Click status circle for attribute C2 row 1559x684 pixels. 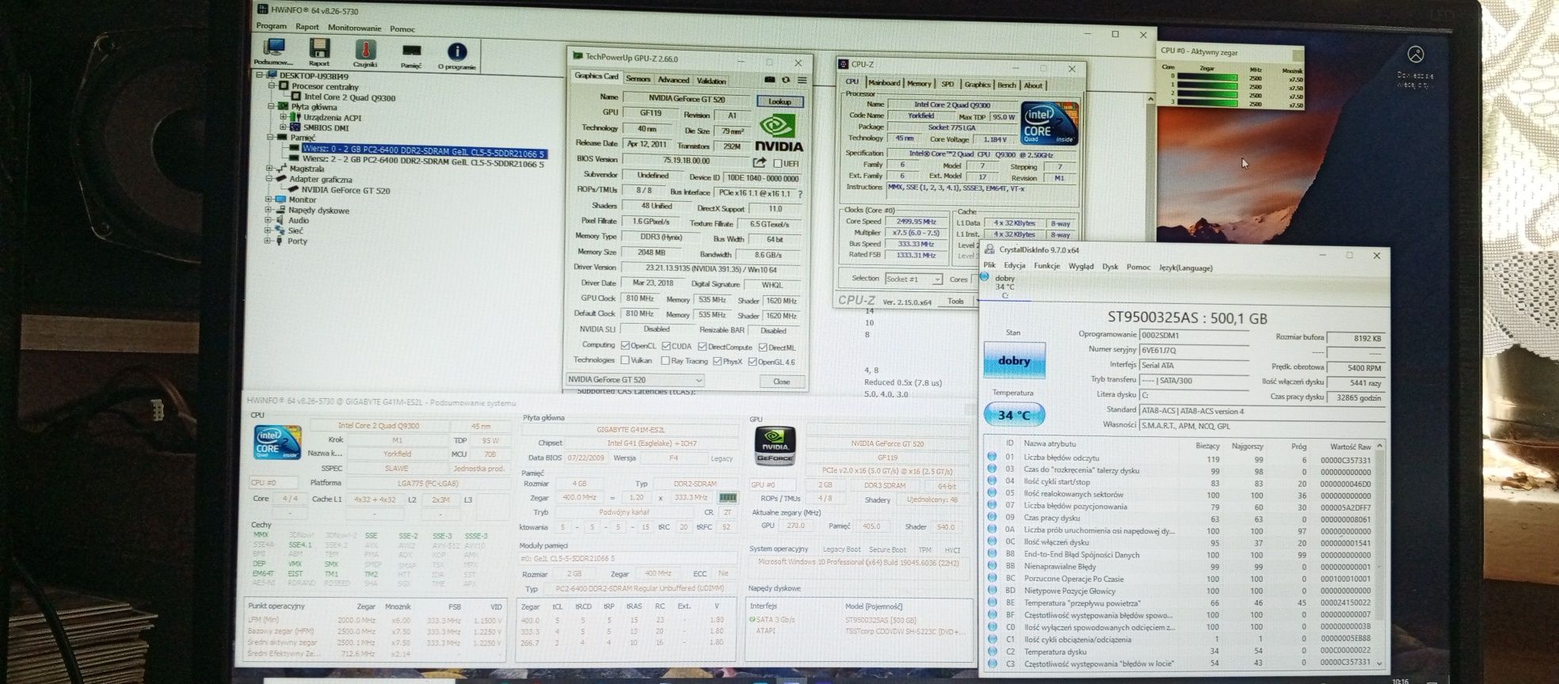click(992, 652)
